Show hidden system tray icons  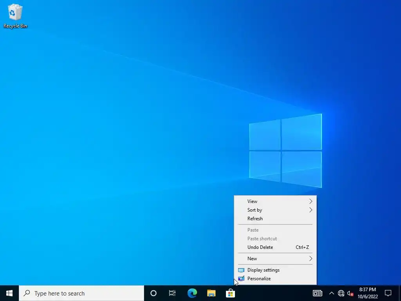point(331,293)
